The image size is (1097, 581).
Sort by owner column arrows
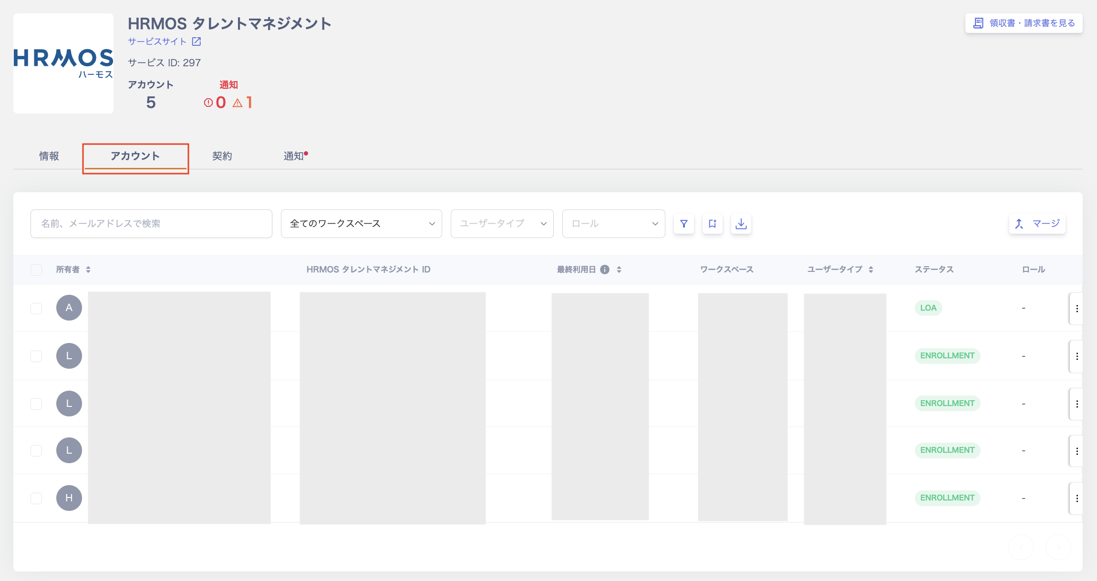(88, 270)
